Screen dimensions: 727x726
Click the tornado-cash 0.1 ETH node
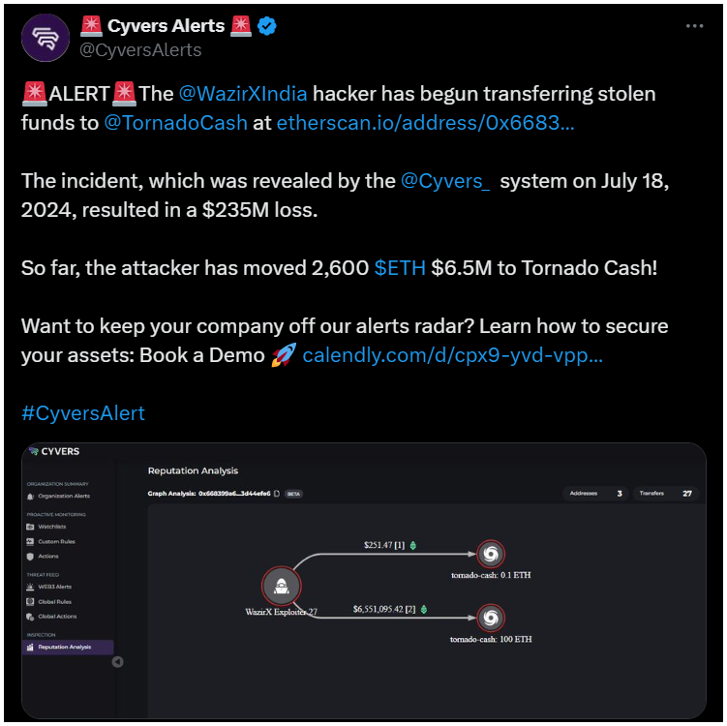point(491,554)
